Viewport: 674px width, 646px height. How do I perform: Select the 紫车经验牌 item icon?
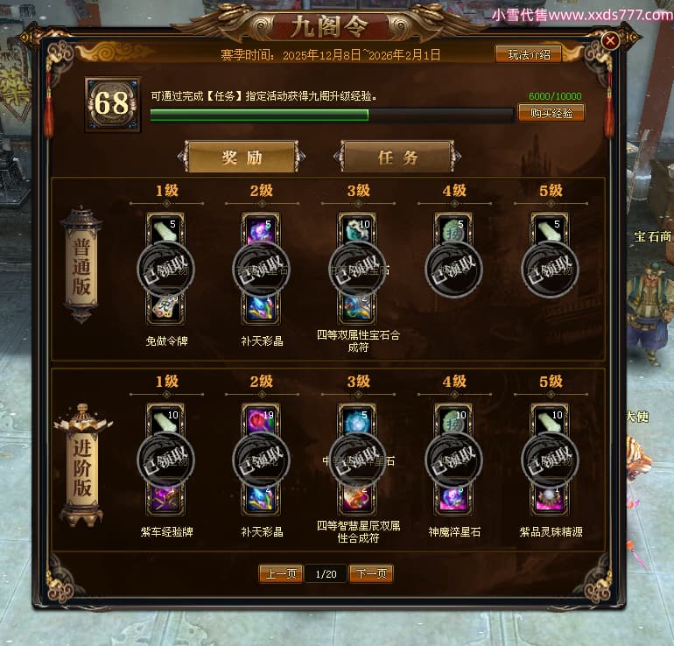click(x=166, y=499)
